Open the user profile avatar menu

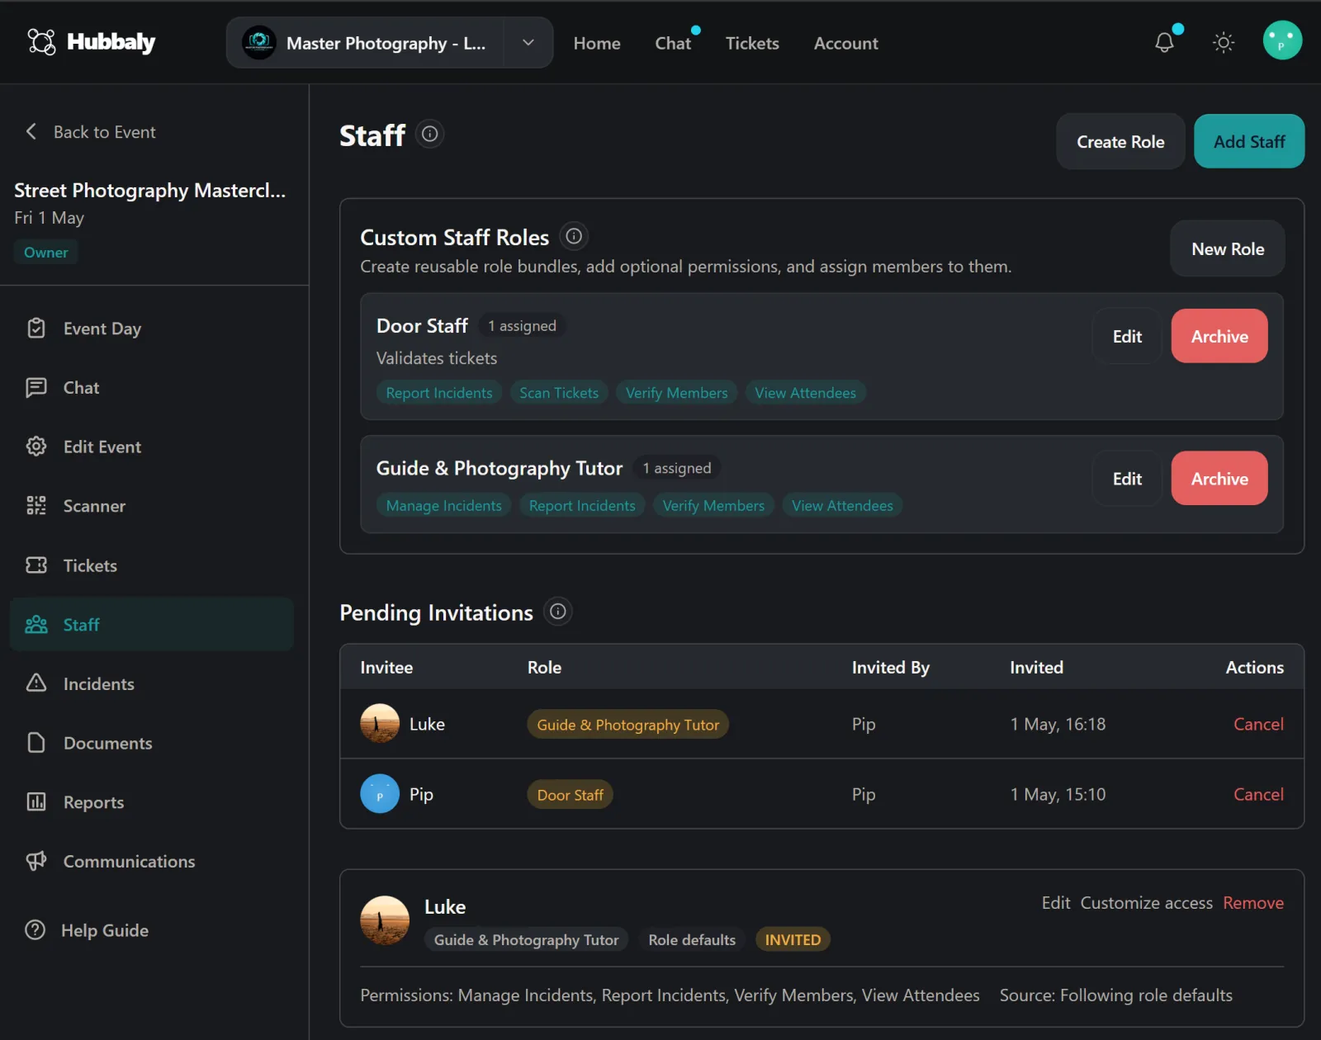1282,40
